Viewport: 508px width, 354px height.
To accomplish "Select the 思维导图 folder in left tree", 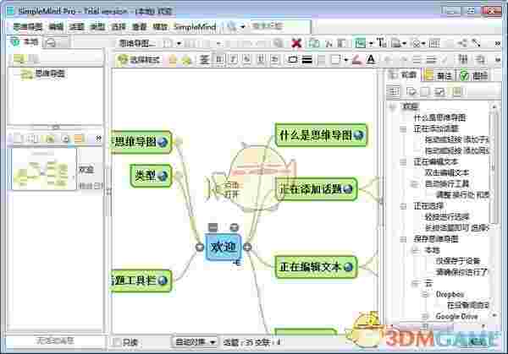I will click(43, 74).
